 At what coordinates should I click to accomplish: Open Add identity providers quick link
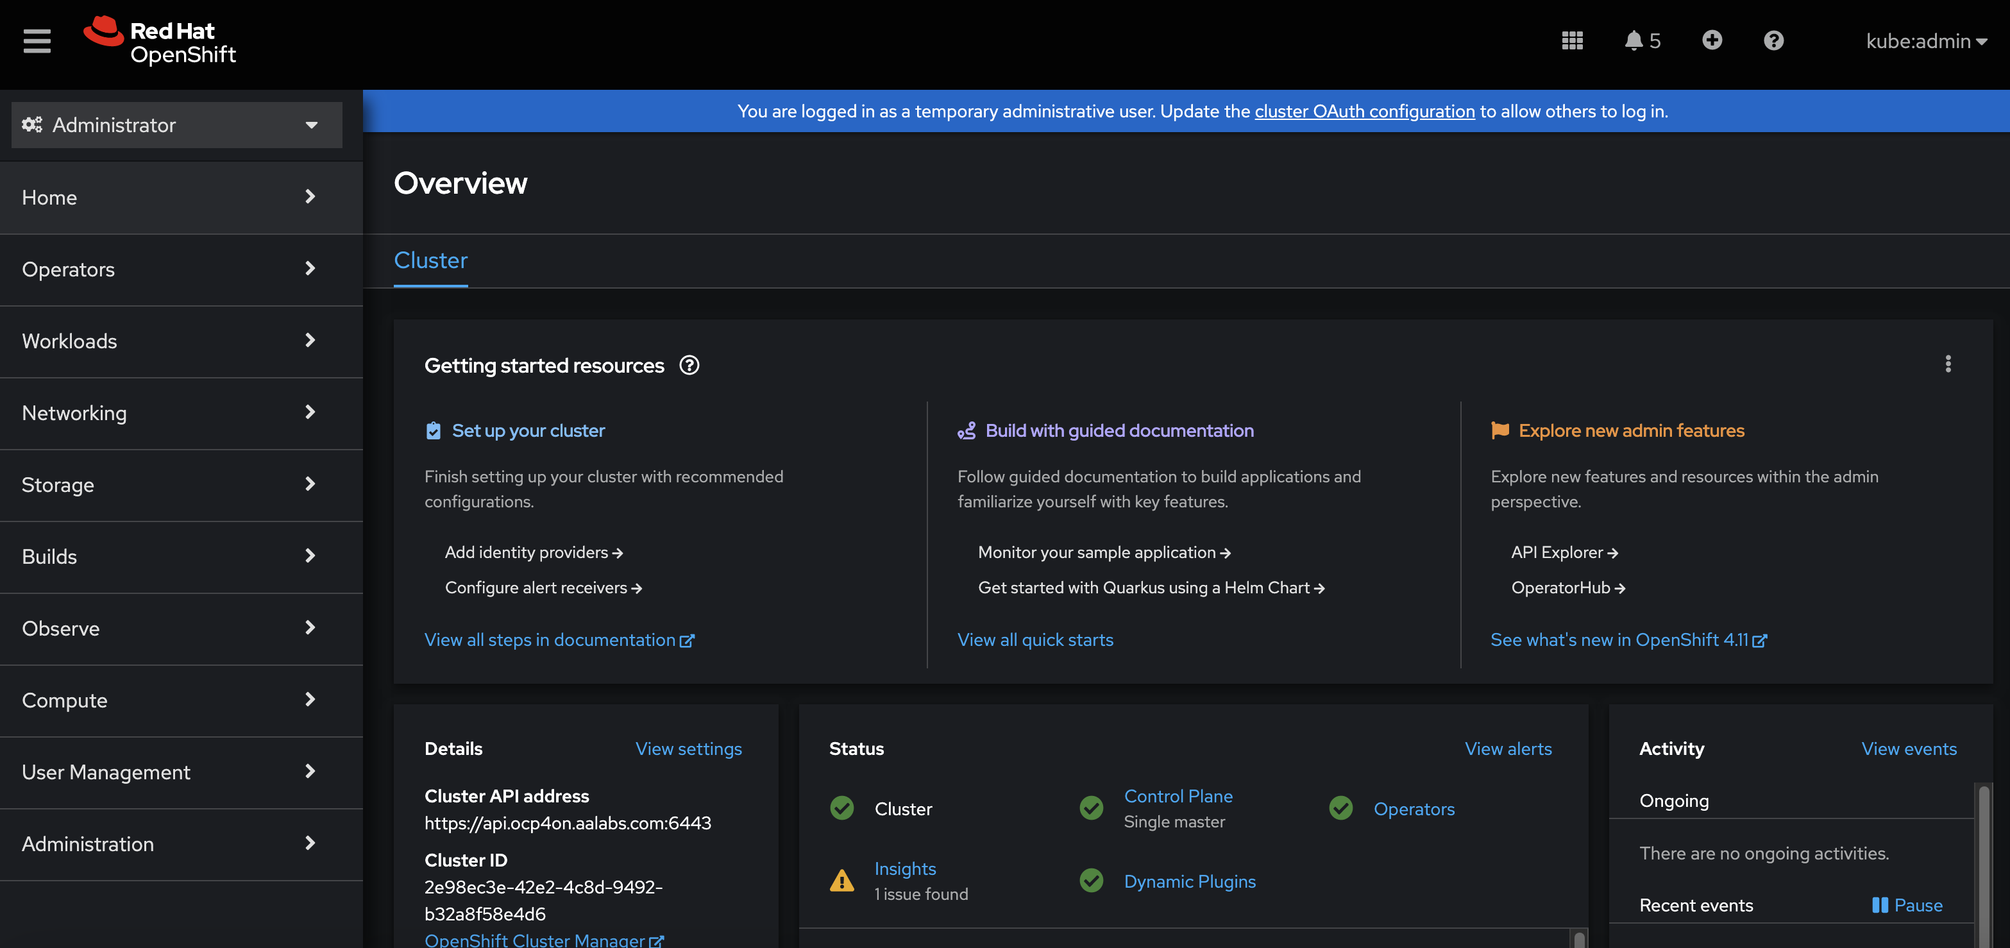pyautogui.click(x=534, y=552)
